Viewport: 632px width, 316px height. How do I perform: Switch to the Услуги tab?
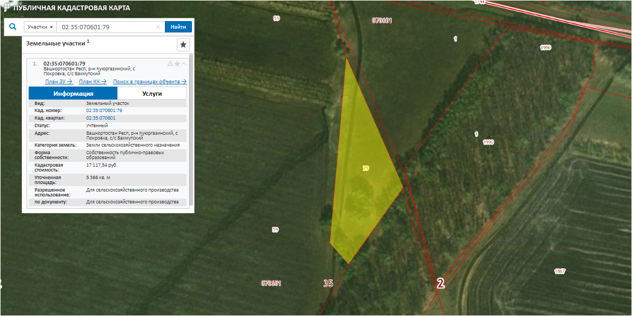point(152,94)
